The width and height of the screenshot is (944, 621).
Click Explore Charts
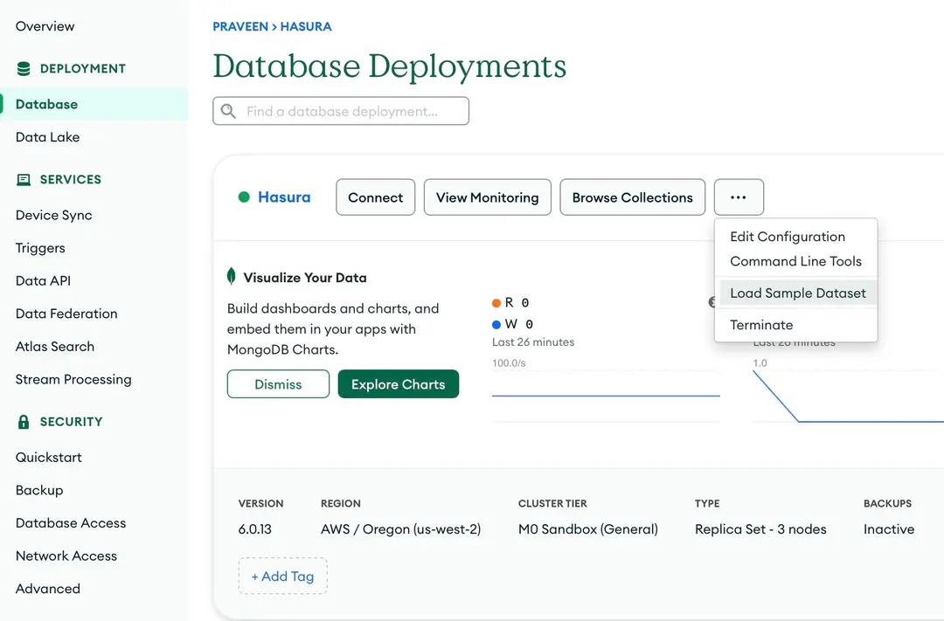coord(398,383)
